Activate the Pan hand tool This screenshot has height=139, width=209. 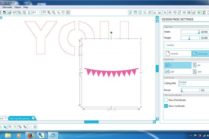tap(44, 13)
